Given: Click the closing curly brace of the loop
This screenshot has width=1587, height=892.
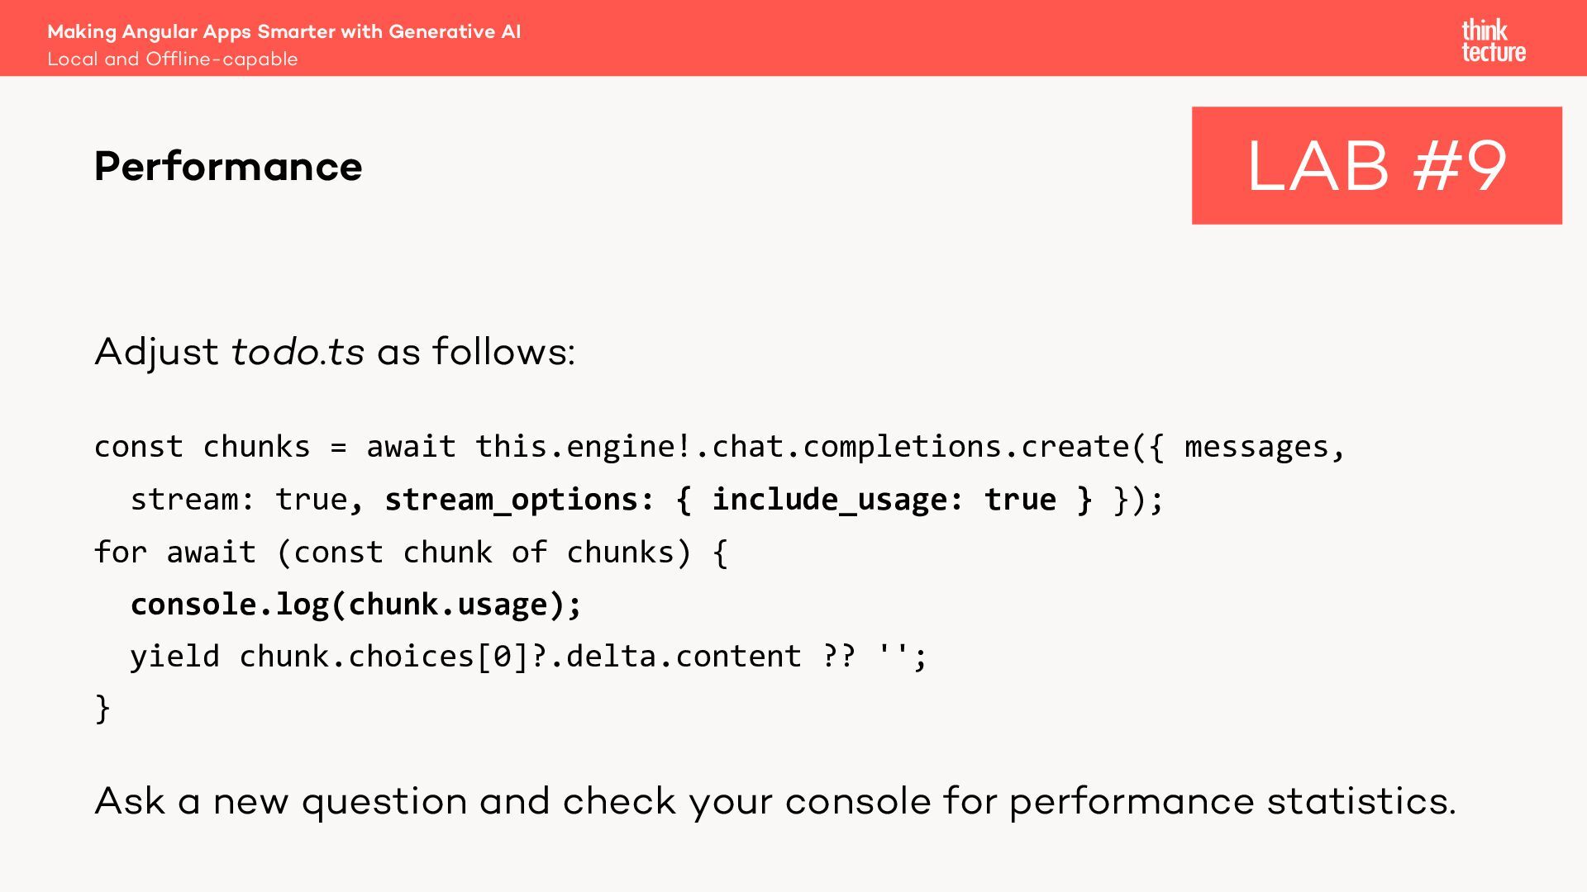Looking at the screenshot, I should [x=102, y=709].
